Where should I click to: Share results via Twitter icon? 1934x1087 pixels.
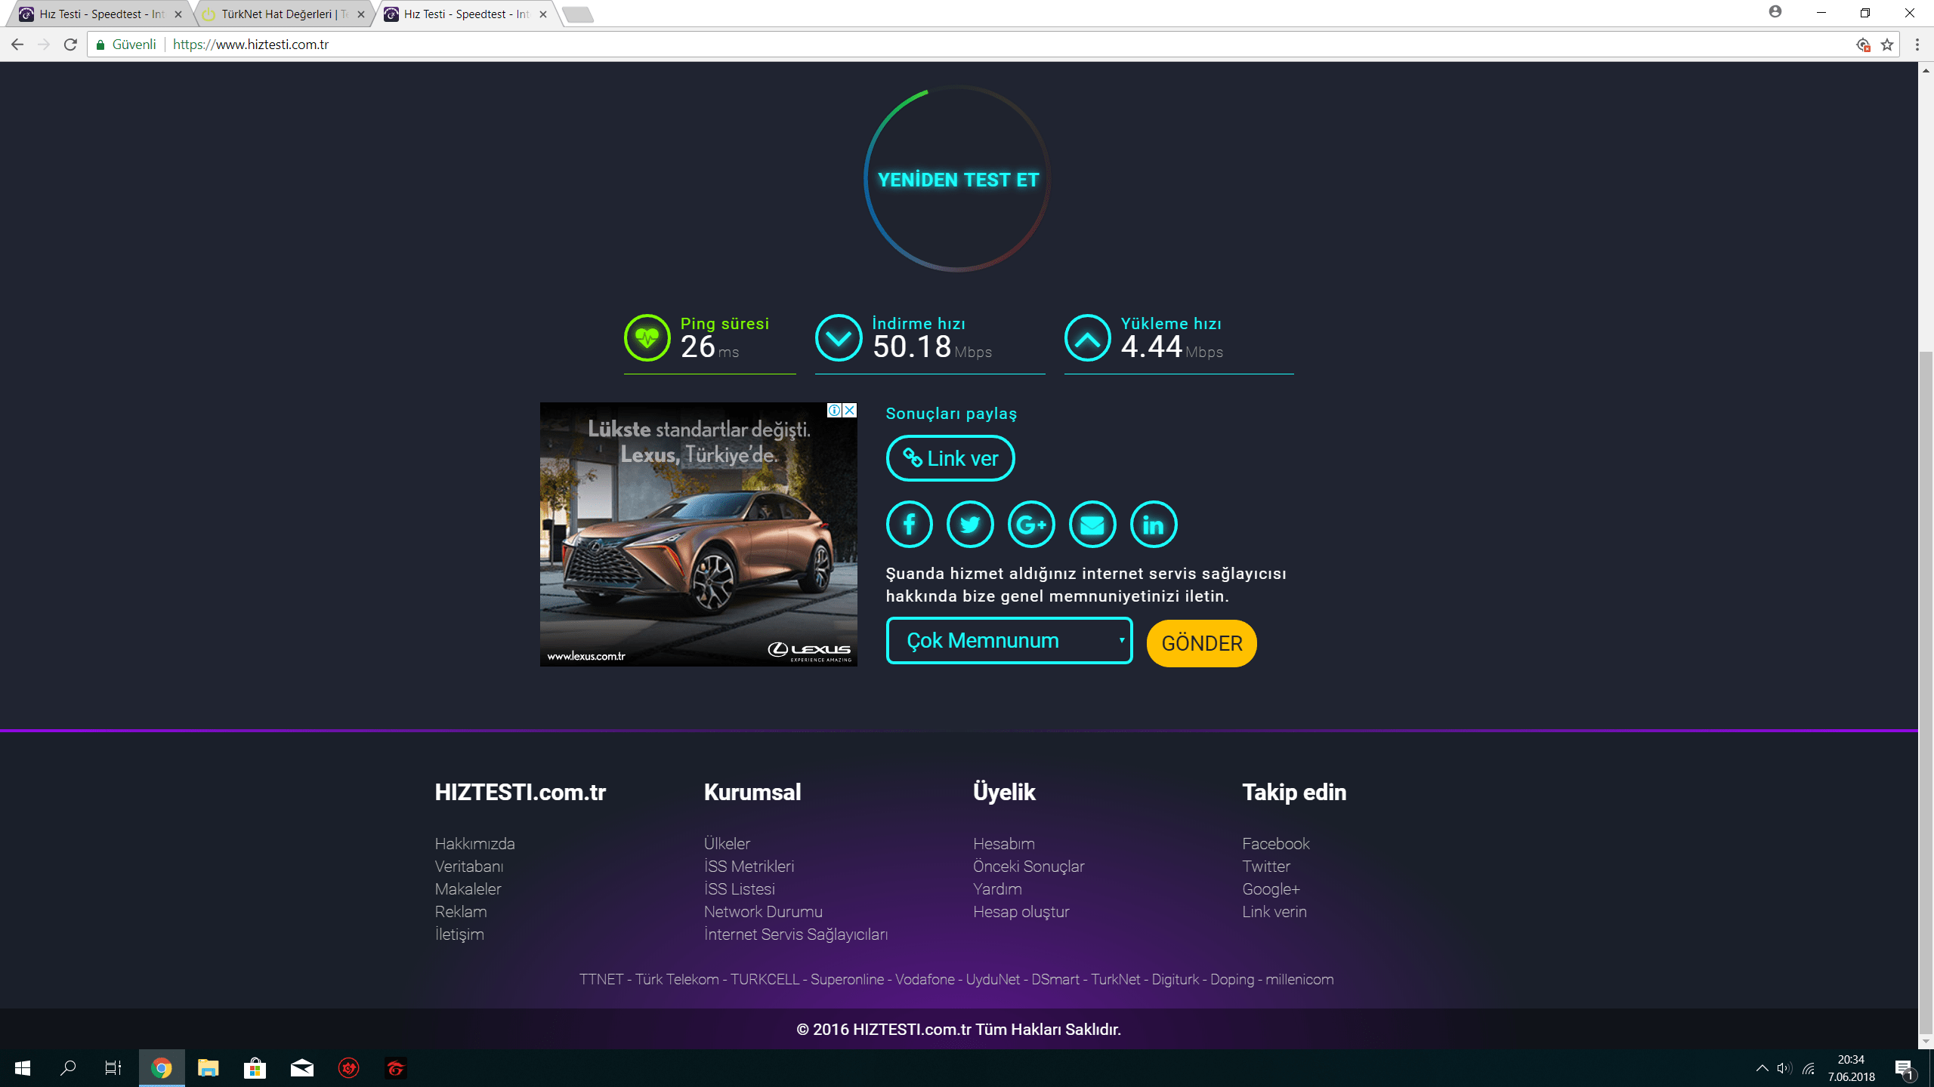pyautogui.click(x=970, y=524)
